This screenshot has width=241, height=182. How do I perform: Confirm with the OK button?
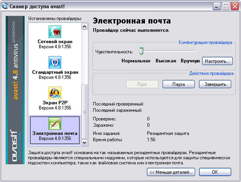(215, 172)
